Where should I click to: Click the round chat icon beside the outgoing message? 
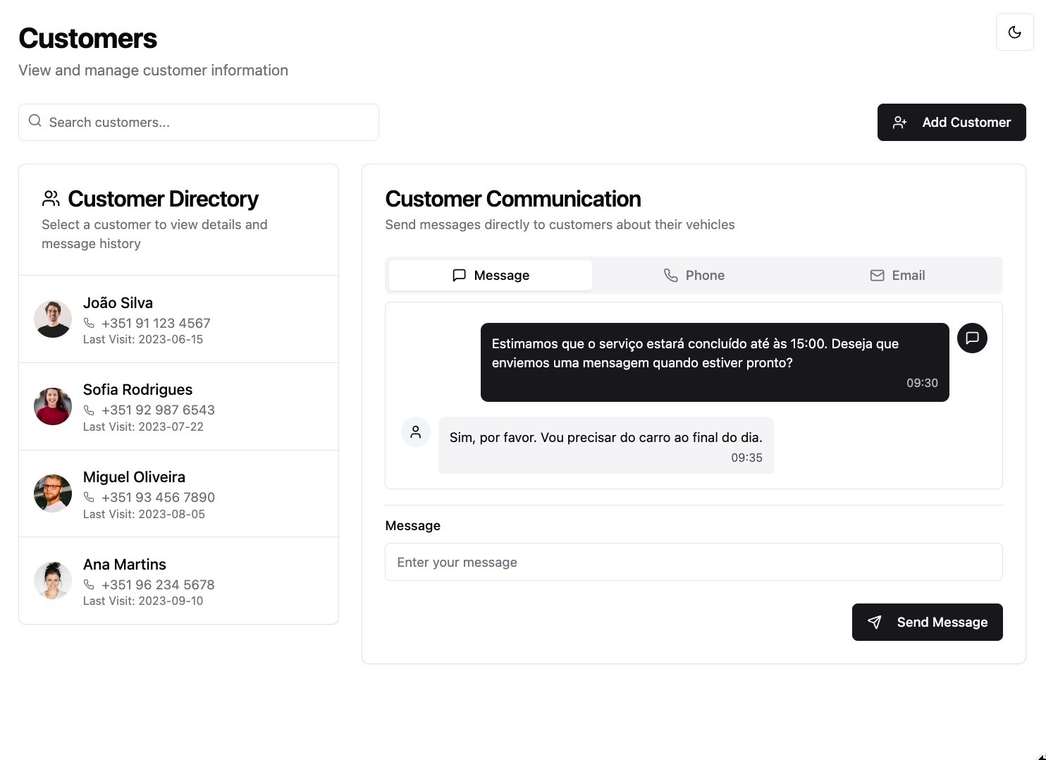972,338
